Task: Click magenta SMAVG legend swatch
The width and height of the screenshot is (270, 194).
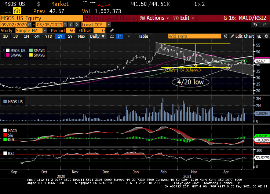Action: [x=8, y=55]
